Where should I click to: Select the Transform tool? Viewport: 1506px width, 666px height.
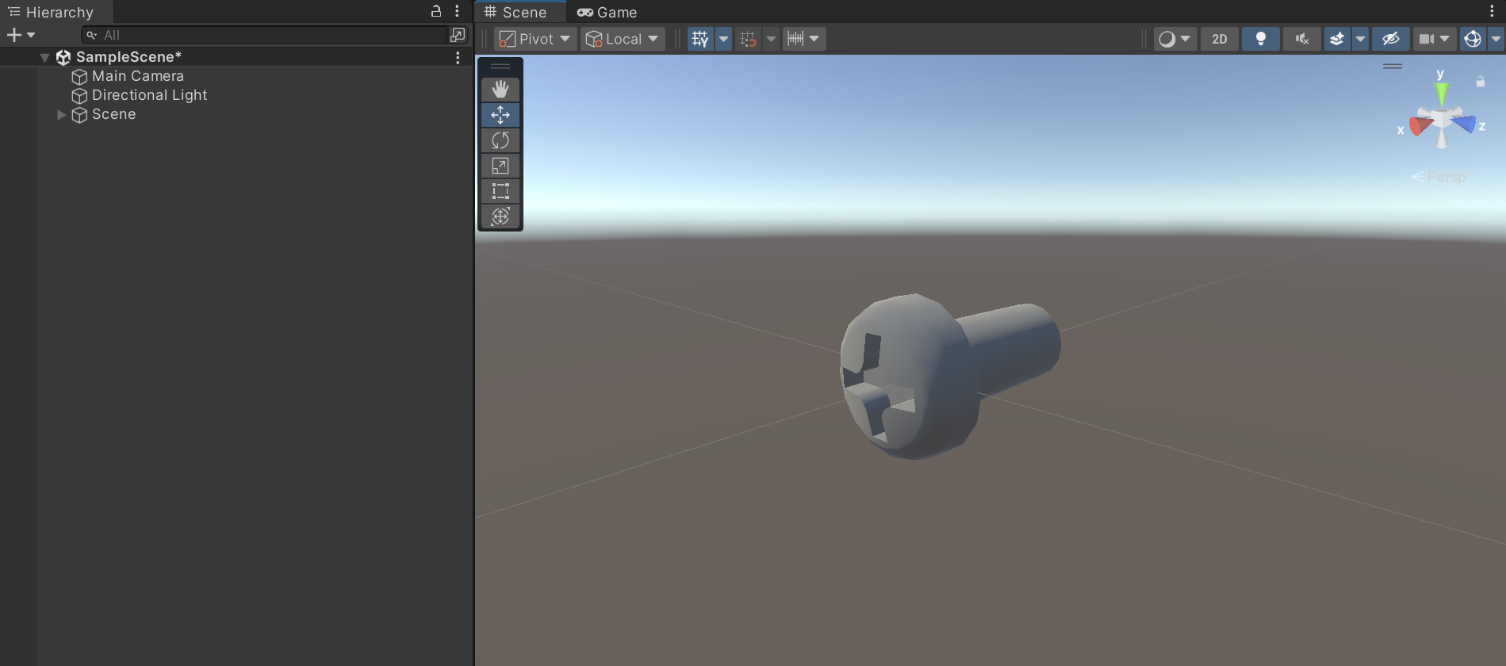coord(500,216)
